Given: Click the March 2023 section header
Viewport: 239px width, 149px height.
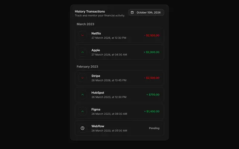Looking at the screenshot, I should (x=86, y=24).
